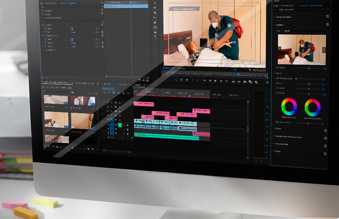Screen dimensions: 339x219
Task: Toggle the Curvas section checkbox
Action: 325,130
